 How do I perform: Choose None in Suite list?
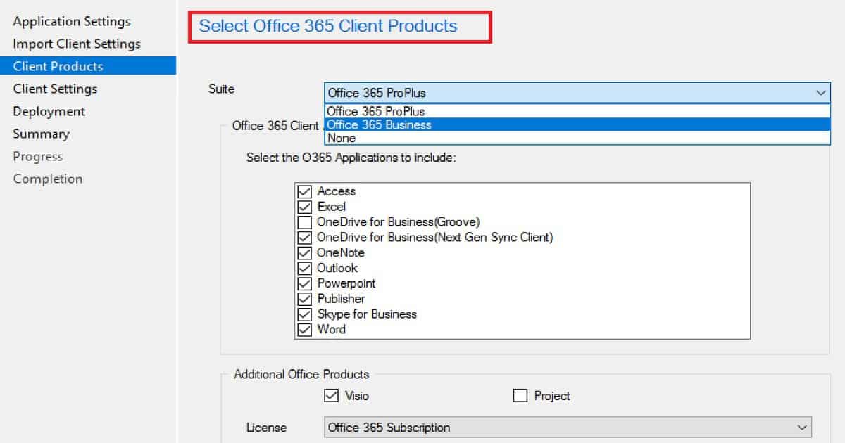click(577, 138)
